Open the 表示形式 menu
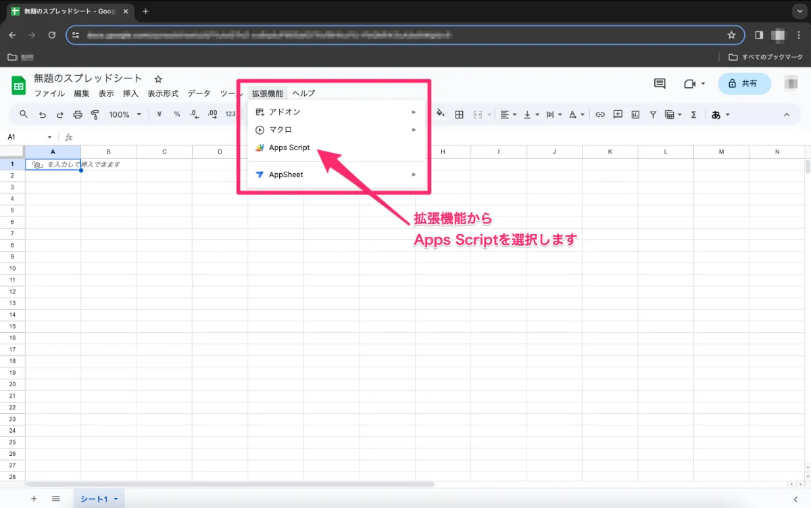 (163, 93)
